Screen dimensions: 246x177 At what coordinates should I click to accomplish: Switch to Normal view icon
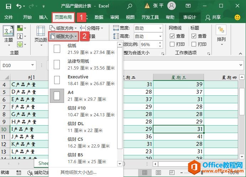[145, 172]
